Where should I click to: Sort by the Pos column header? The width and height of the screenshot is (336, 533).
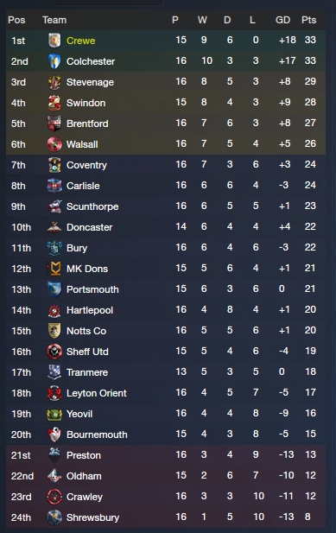tap(16, 20)
